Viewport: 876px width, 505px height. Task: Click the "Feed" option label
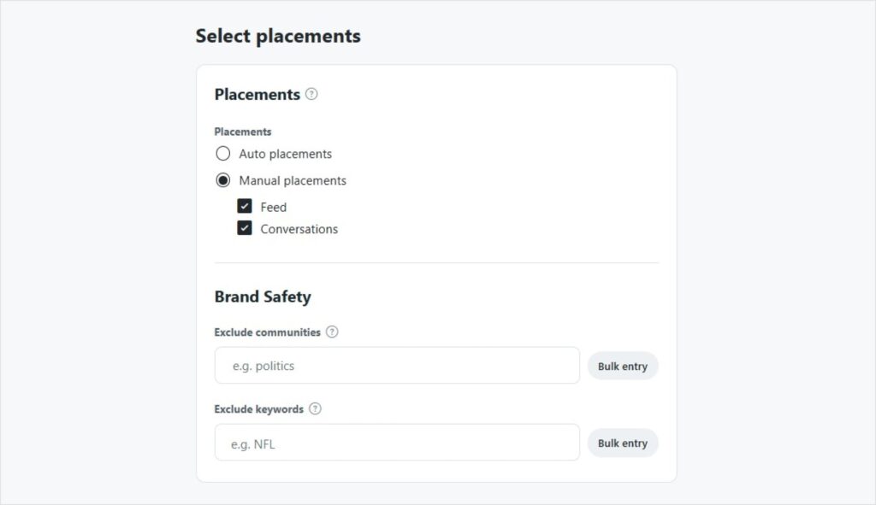tap(274, 207)
